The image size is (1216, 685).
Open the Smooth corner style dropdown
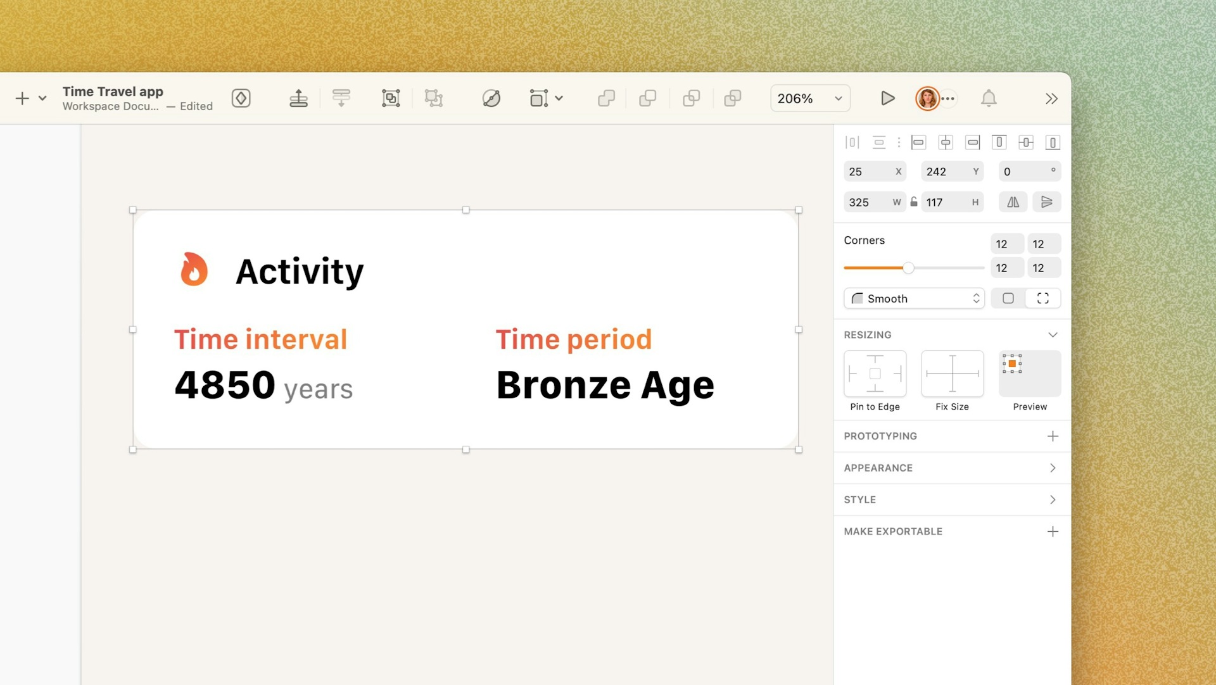(914, 298)
